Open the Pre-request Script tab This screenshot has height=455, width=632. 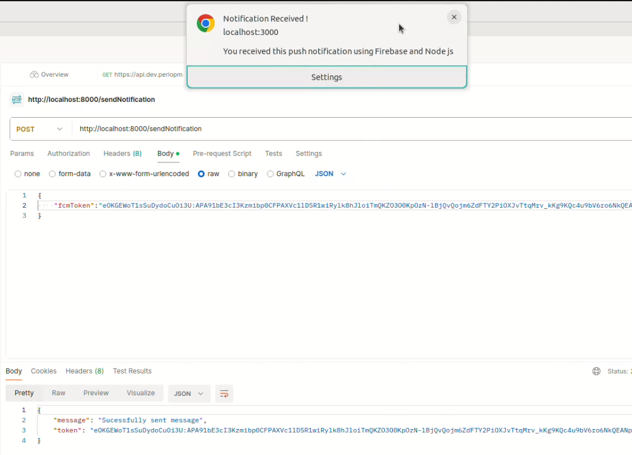coord(222,154)
